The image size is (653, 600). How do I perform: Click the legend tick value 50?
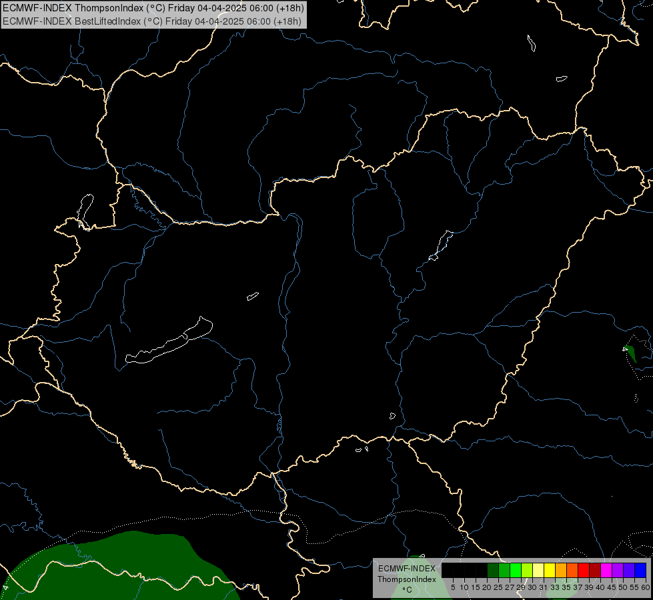[622, 587]
